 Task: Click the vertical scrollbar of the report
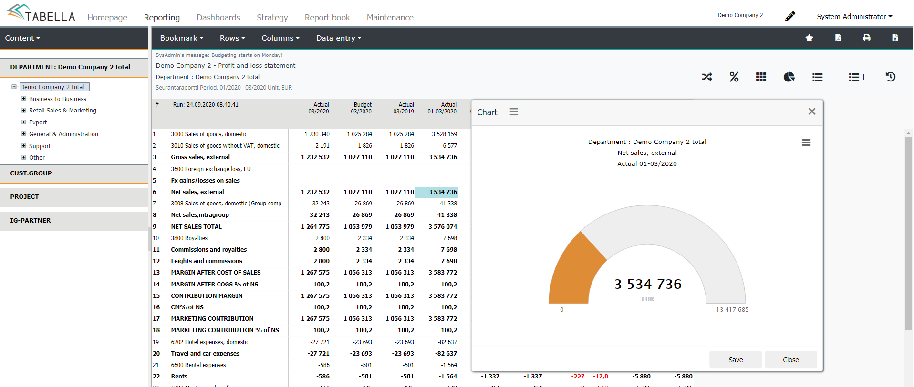(x=908, y=233)
